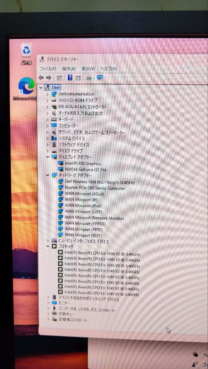This screenshot has width=208, height=369.
Task: Expand the DellInstrumentation node
Action: click(x=47, y=94)
